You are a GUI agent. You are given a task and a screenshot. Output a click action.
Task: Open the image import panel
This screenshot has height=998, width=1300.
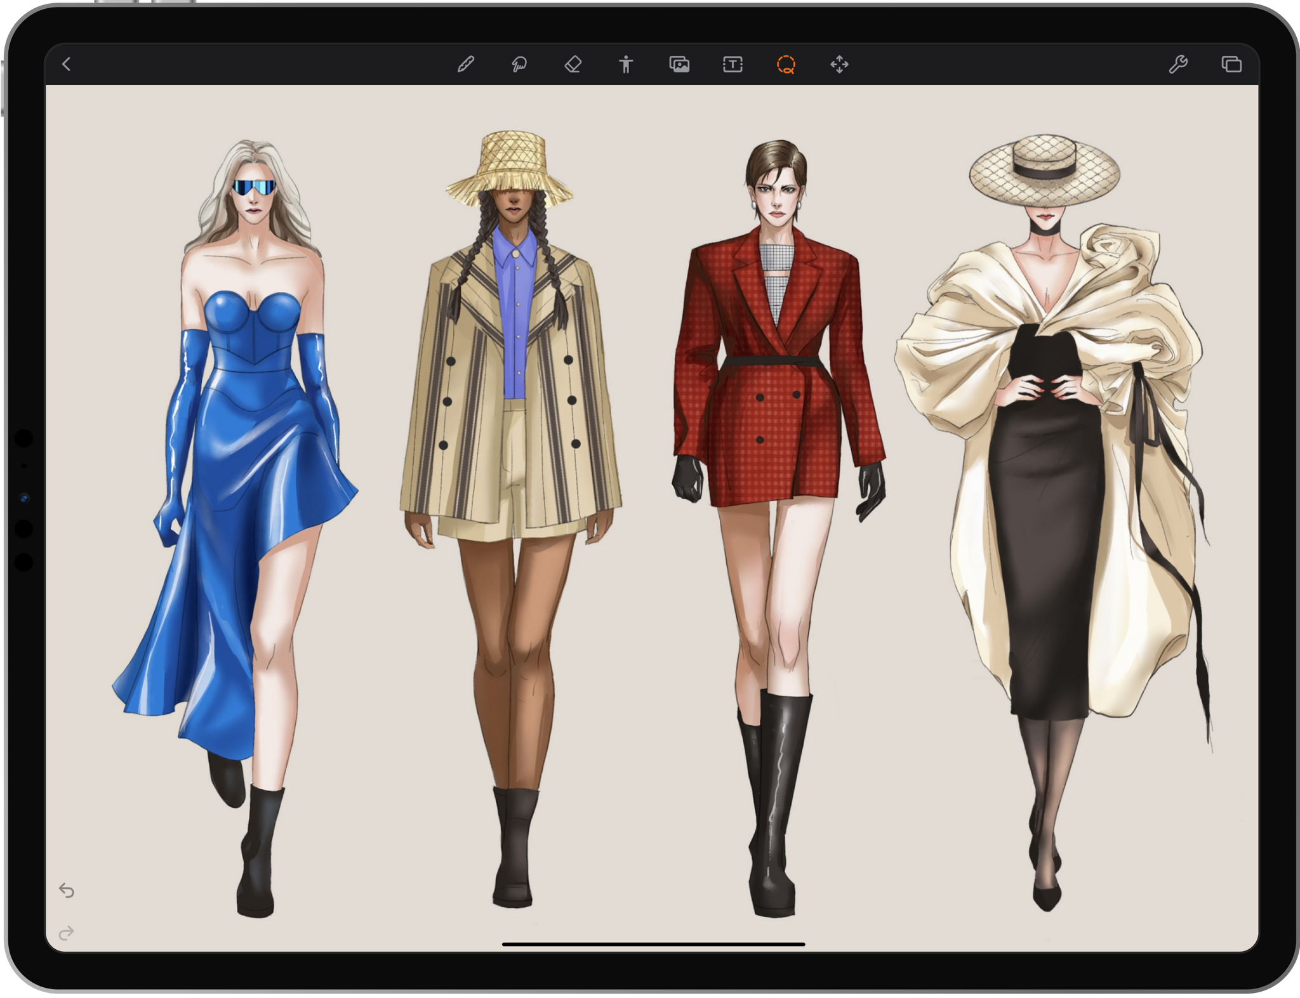679,65
